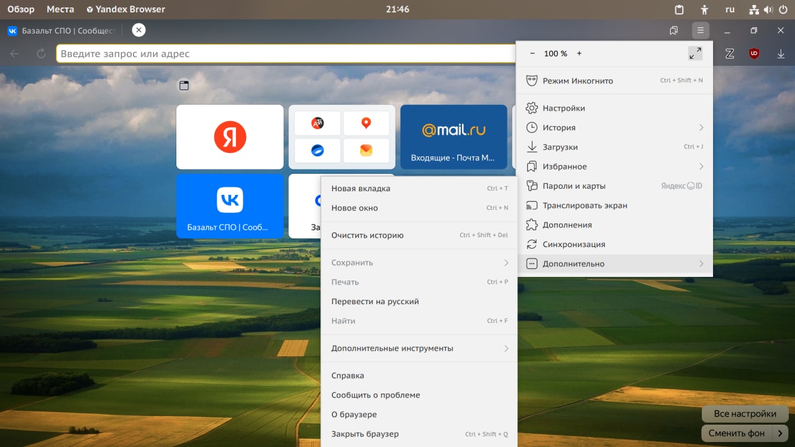Open the clipboard indicator in the top panel
Image resolution: width=795 pixels, height=447 pixels.
click(679, 9)
